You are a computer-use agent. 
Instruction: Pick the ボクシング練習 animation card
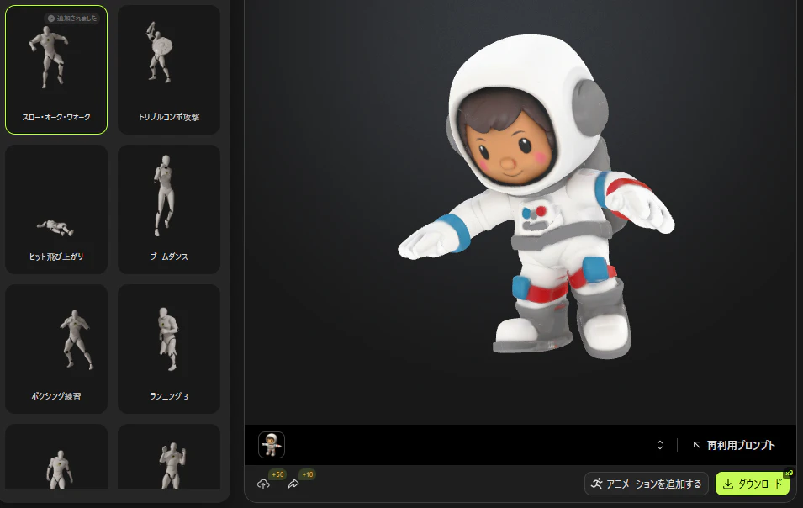pos(56,349)
